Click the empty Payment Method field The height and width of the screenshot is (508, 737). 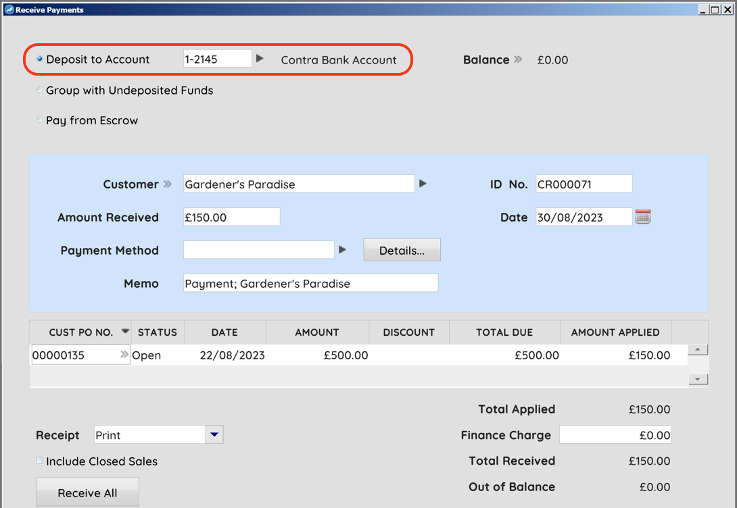click(258, 250)
